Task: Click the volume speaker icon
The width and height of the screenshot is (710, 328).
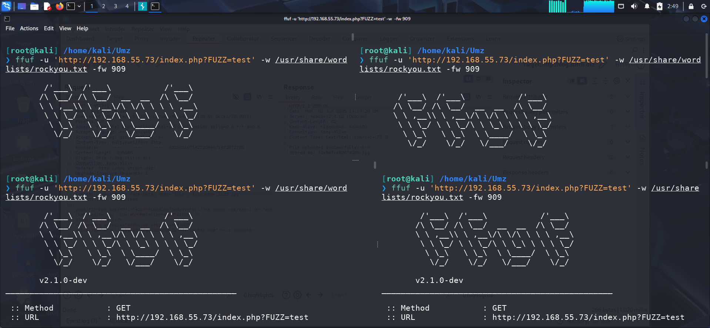Action: click(634, 6)
